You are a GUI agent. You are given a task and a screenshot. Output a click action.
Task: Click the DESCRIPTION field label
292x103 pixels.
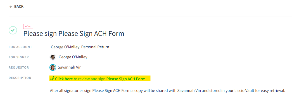[20, 78]
